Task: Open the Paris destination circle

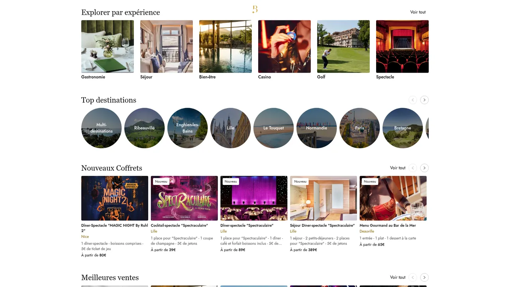Action: (360, 128)
